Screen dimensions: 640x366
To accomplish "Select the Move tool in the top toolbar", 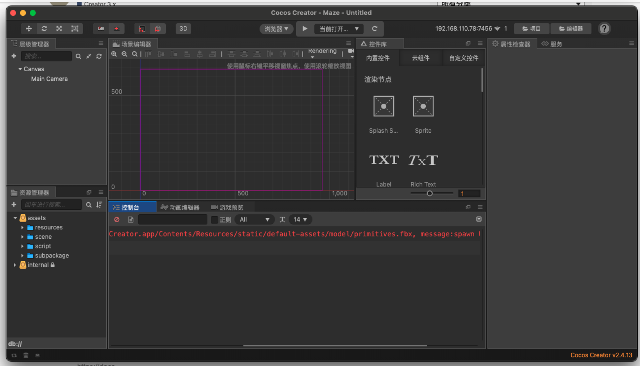I will point(29,29).
